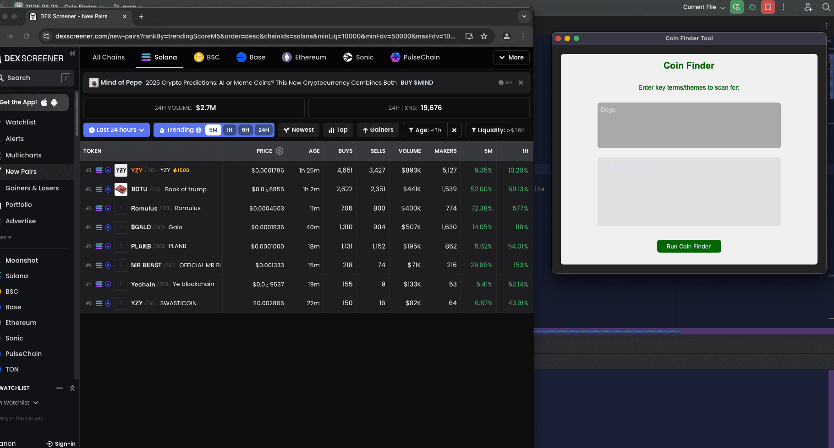Switch to the Base chain tab
The width and height of the screenshot is (834, 448).
pyautogui.click(x=251, y=57)
